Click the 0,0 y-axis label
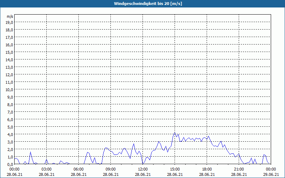This screenshot has height=178, width=285. [x=10, y=164]
